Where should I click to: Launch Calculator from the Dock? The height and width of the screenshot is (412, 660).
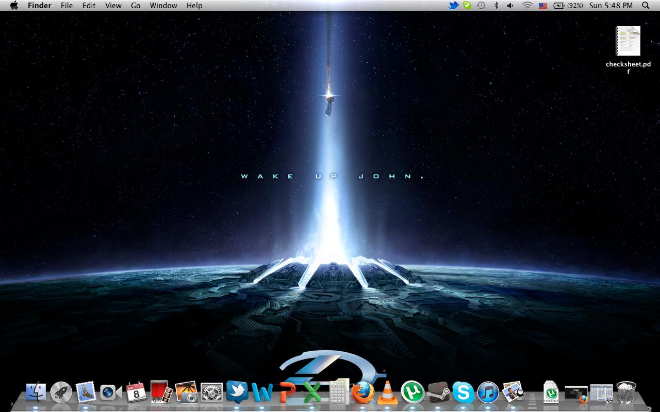click(339, 391)
